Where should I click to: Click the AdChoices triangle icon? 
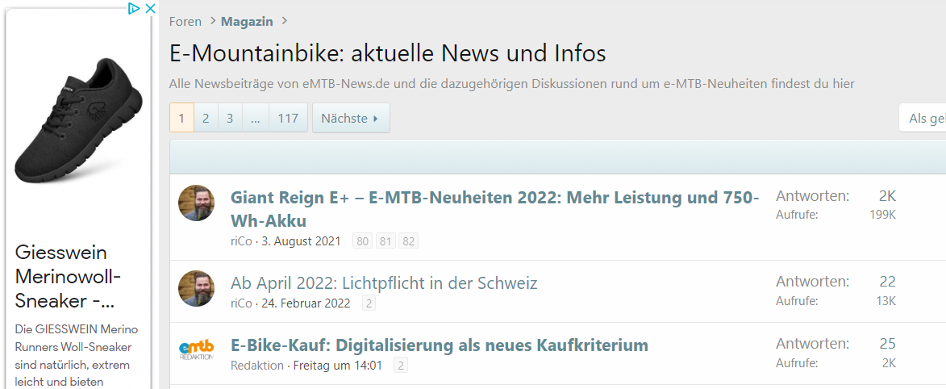click(x=135, y=9)
